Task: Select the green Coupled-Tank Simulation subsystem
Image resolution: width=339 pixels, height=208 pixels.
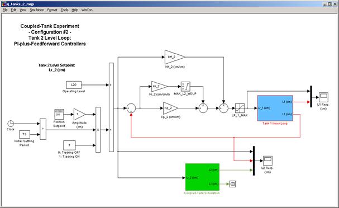Action: [x=202, y=177]
